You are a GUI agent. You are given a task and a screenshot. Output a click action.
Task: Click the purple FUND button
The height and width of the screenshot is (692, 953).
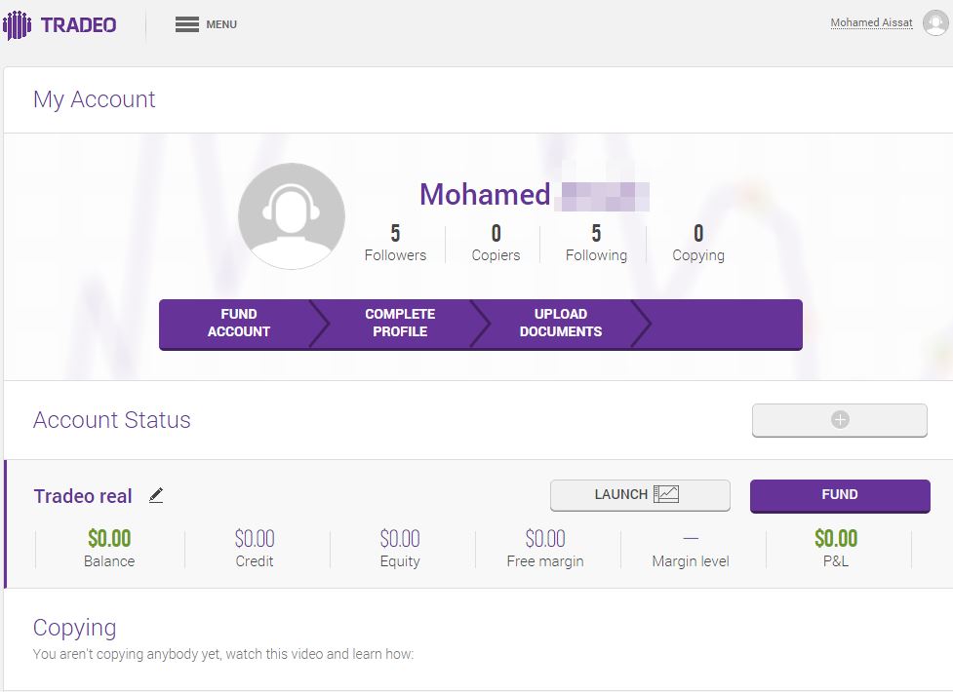pos(840,495)
